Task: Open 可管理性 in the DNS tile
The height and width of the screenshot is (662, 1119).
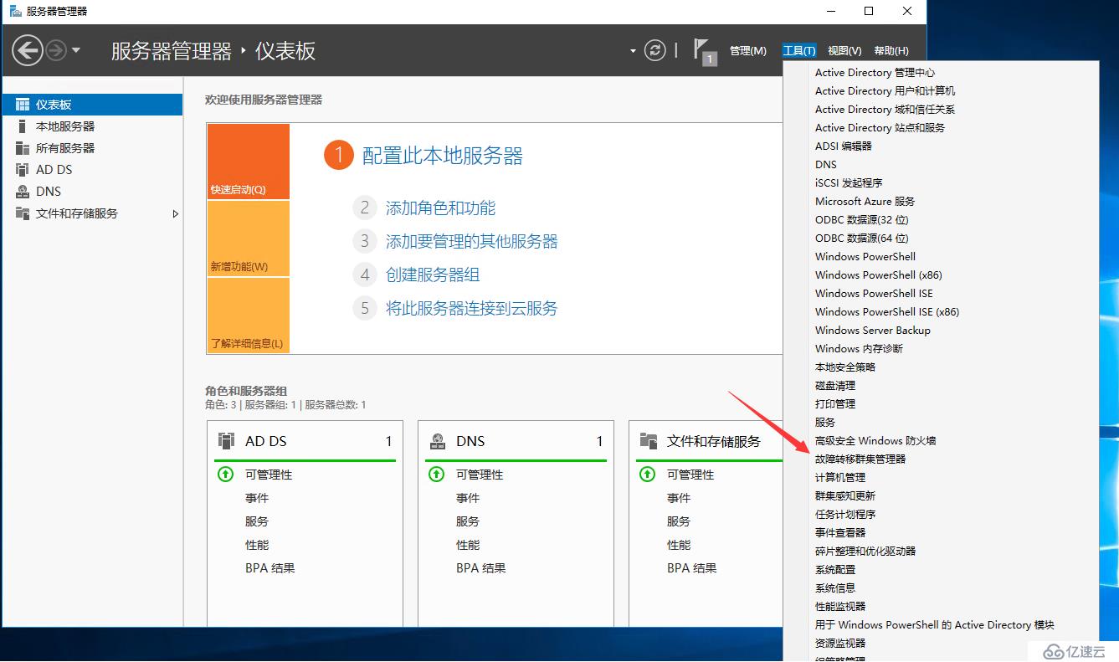Action: pos(480,475)
